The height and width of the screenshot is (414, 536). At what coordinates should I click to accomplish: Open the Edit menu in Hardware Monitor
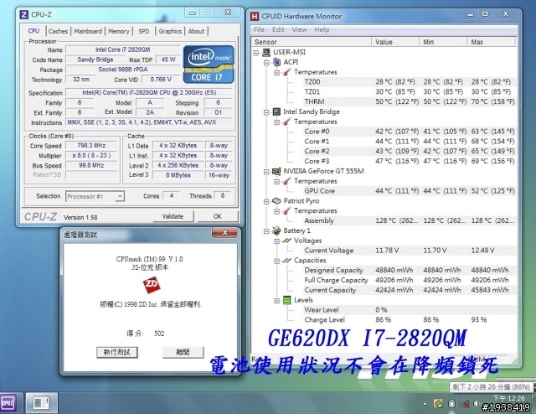point(278,29)
